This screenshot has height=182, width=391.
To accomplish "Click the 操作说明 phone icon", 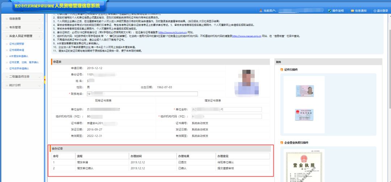I will (329, 11).
